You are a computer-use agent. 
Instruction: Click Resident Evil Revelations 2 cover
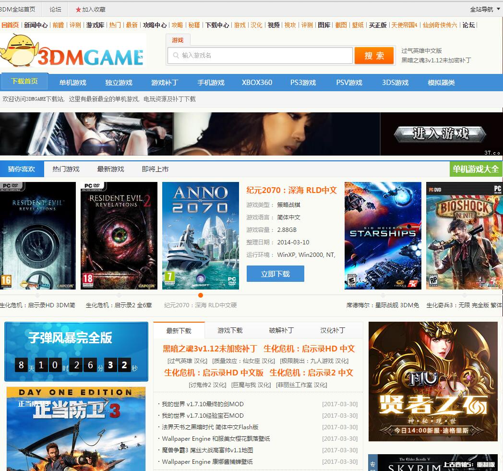(x=119, y=235)
